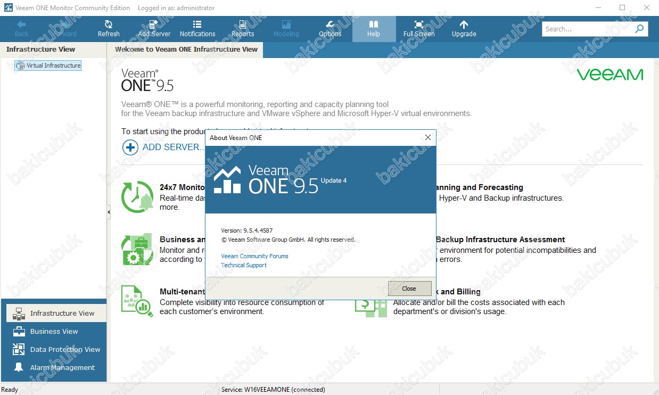Switch to Full Screen mode
The height and width of the screenshot is (395, 659).
(x=419, y=29)
